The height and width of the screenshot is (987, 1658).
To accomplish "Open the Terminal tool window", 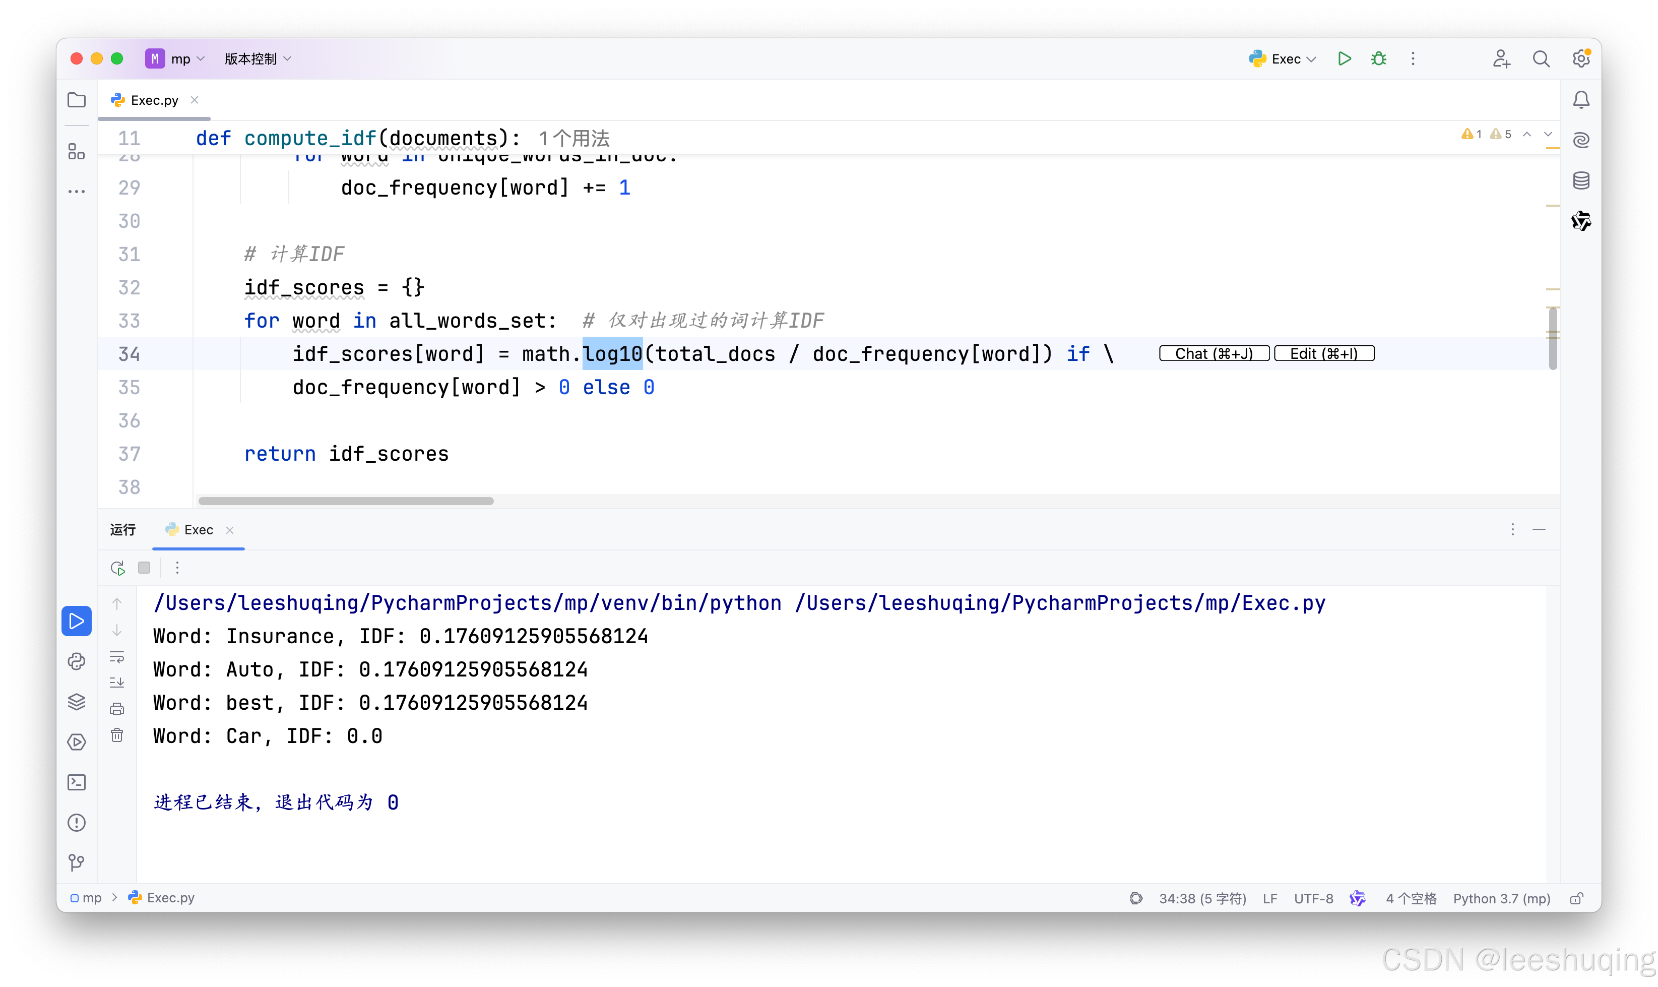I will pos(77,782).
